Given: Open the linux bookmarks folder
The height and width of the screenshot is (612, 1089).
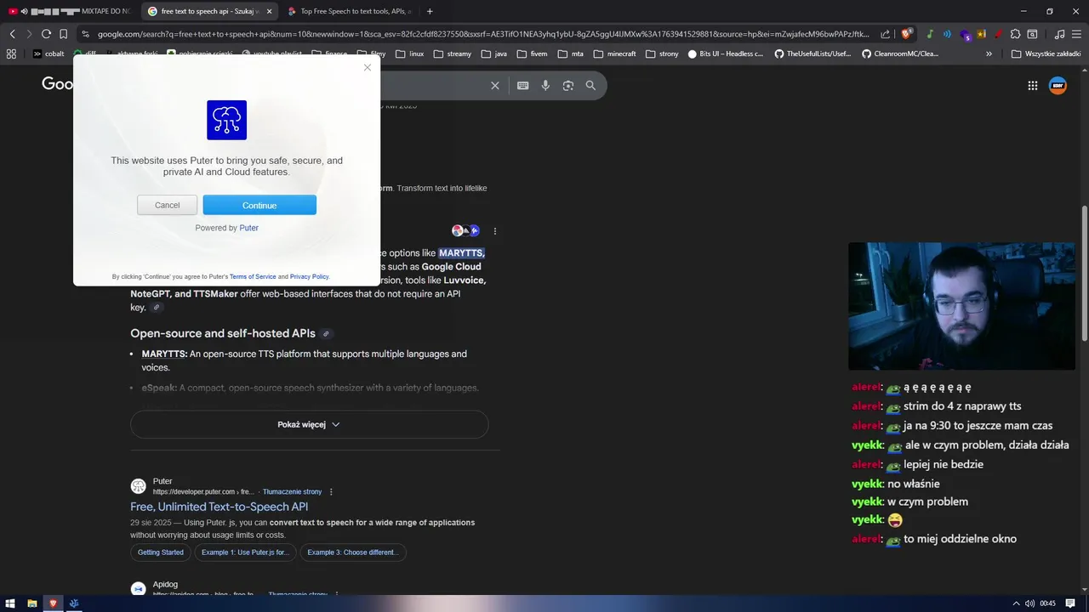Looking at the screenshot, I should [409, 54].
